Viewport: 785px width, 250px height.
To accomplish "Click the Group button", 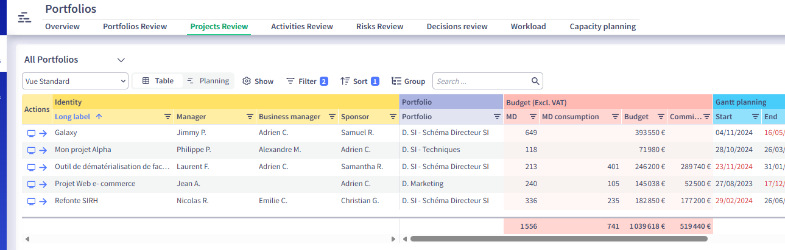I will (x=408, y=81).
